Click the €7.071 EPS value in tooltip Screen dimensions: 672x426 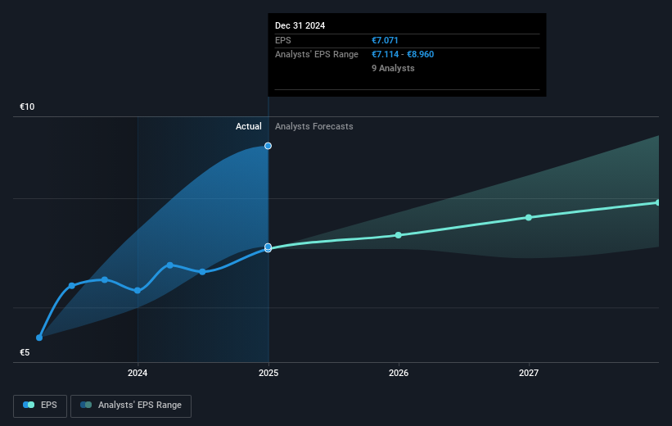385,40
